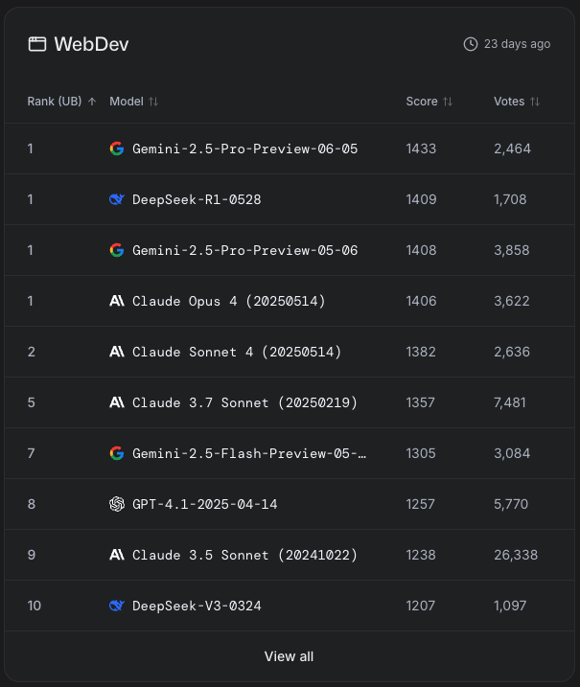Click rank number 10 for DeepSeek-V3-0324

pyautogui.click(x=35, y=606)
